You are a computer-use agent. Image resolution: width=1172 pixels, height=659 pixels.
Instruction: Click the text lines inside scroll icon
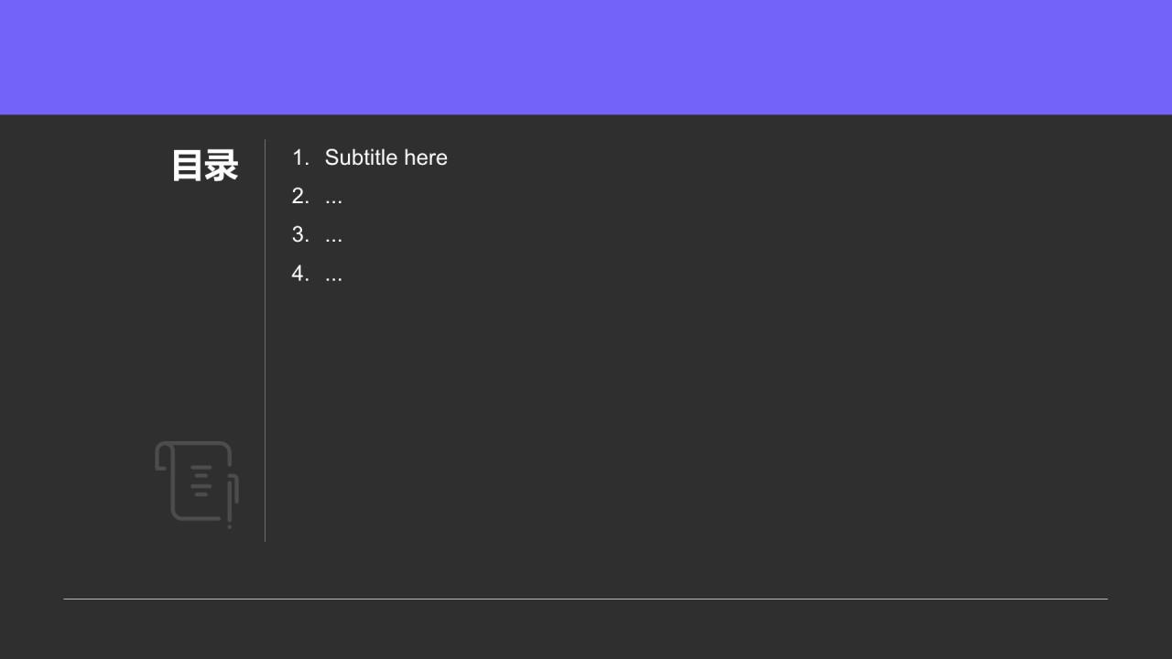pos(201,481)
